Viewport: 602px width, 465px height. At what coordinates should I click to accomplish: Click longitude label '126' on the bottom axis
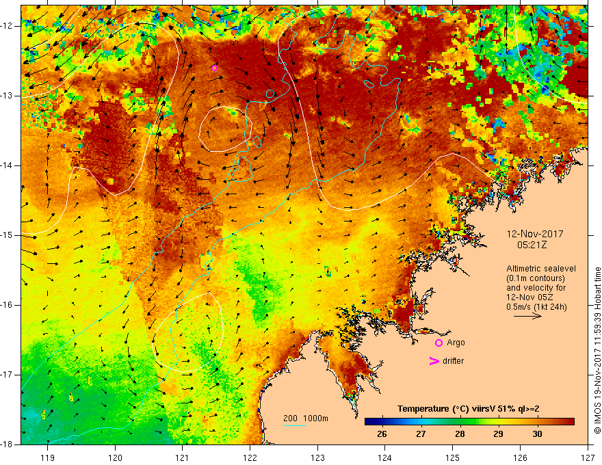(x=520, y=457)
